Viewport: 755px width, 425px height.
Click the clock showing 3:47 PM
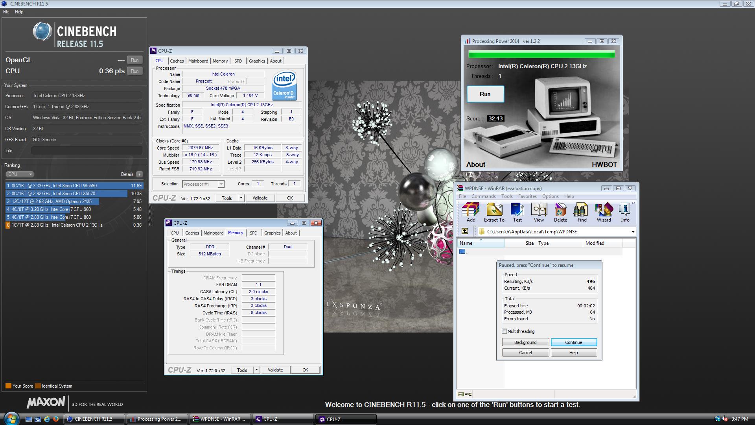[740, 419]
